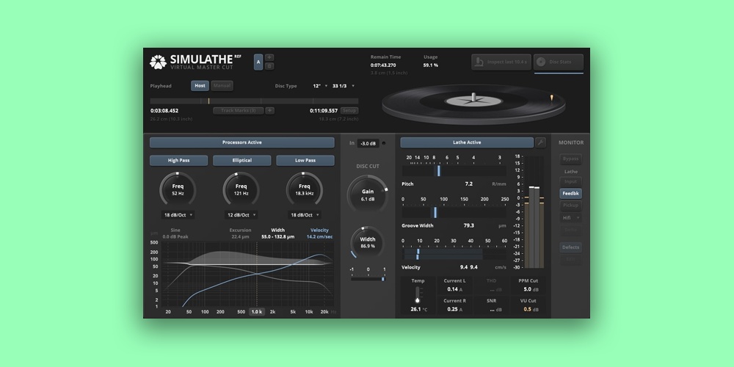Click total time 0:11:09.557

pyautogui.click(x=324, y=111)
